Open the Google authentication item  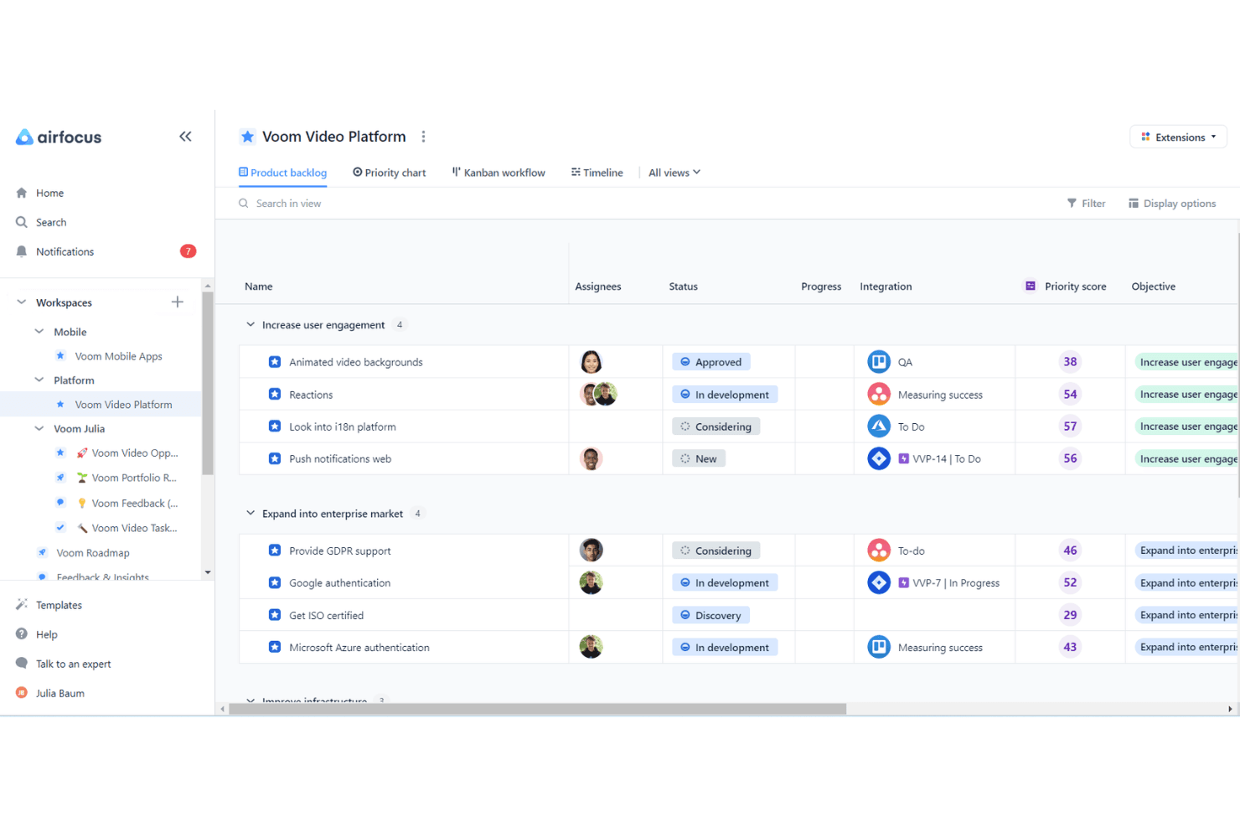tap(339, 582)
